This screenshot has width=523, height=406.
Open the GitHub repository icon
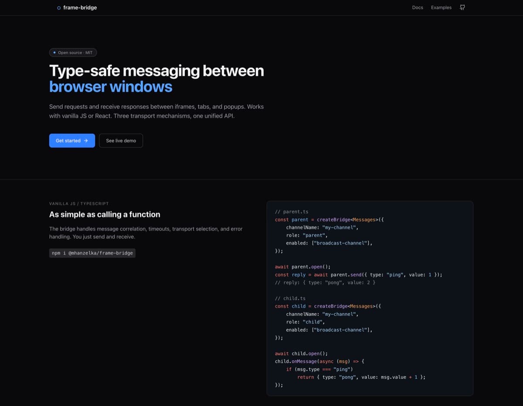coord(462,7)
